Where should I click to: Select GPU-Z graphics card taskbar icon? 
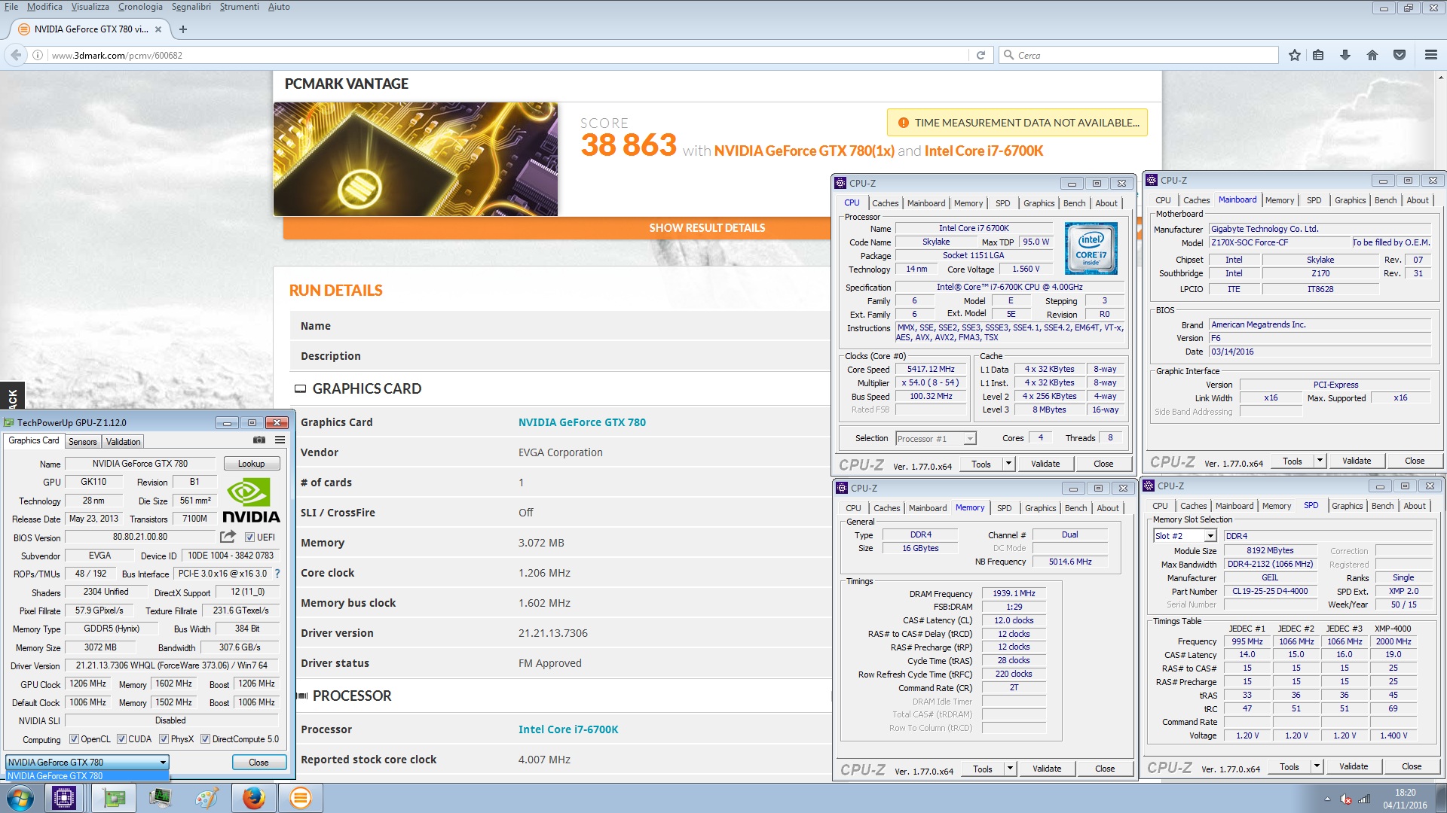114,798
